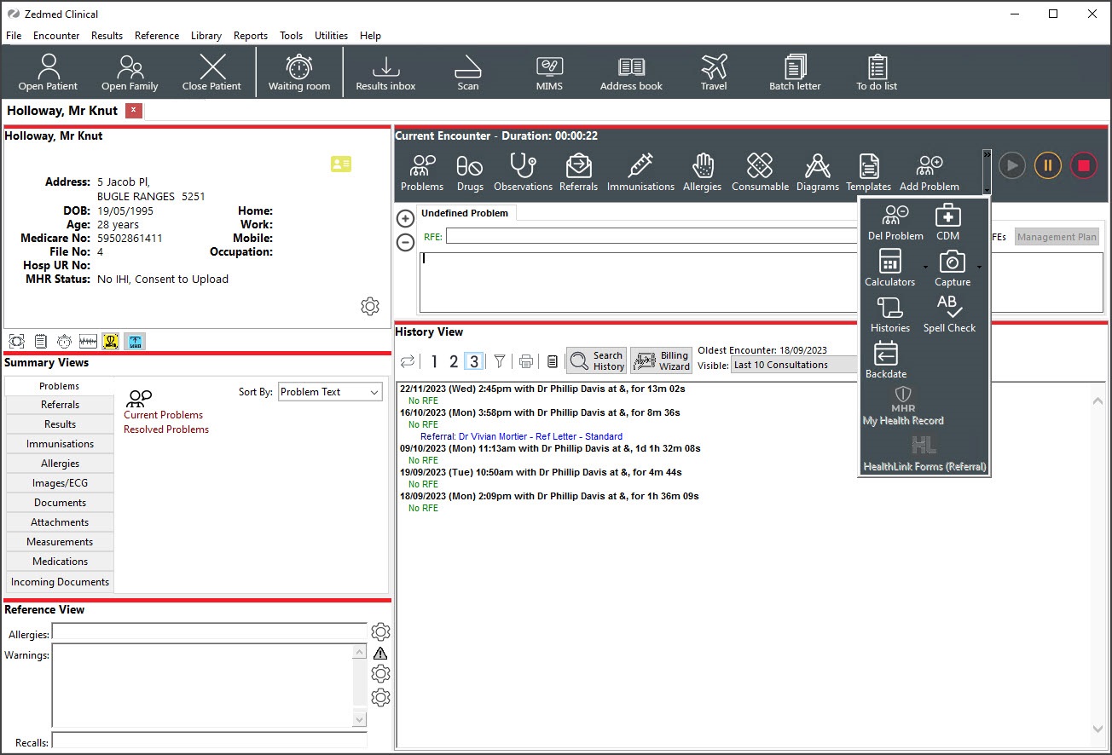Open the Observations tool
The image size is (1112, 755).
point(523,170)
